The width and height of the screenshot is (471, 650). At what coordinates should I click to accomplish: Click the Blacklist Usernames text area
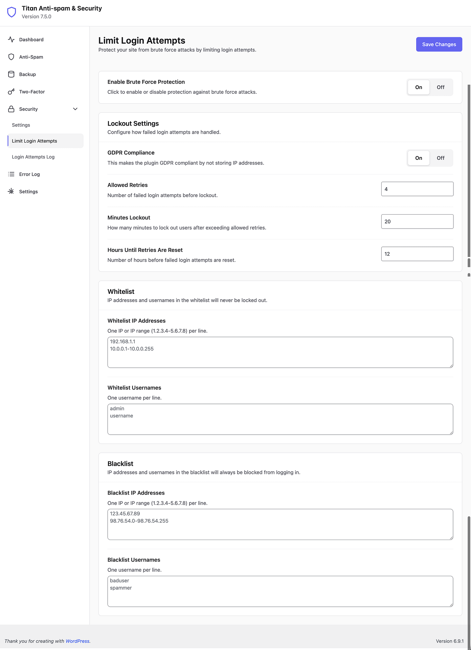(x=280, y=591)
